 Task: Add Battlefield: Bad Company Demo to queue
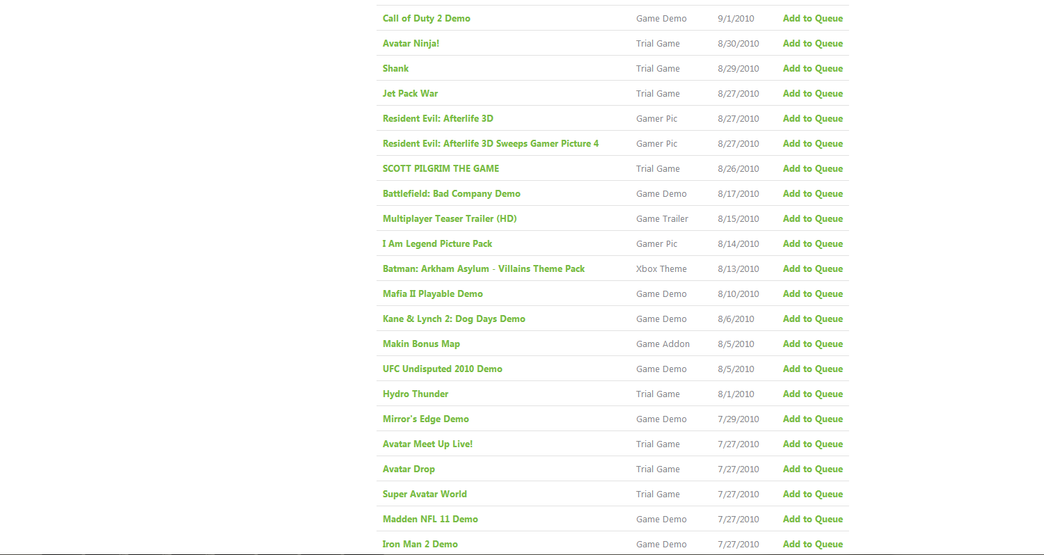click(812, 194)
